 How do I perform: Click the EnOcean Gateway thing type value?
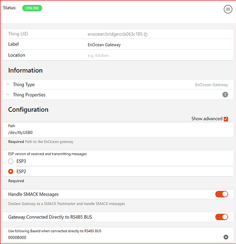[x=212, y=85]
